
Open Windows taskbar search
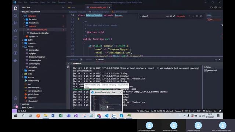pos(23,116)
